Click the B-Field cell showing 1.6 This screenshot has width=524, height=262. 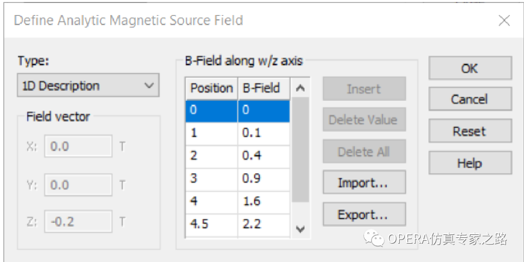(264, 201)
